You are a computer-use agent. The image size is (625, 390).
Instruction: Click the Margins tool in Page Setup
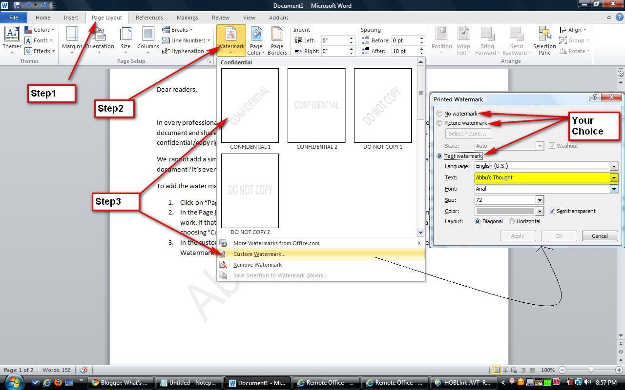point(72,40)
